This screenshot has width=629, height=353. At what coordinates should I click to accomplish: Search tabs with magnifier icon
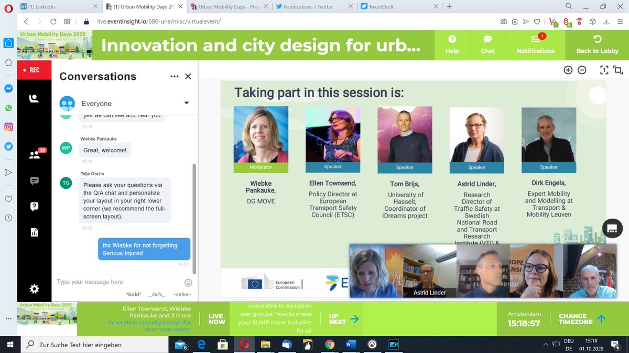(x=569, y=6)
